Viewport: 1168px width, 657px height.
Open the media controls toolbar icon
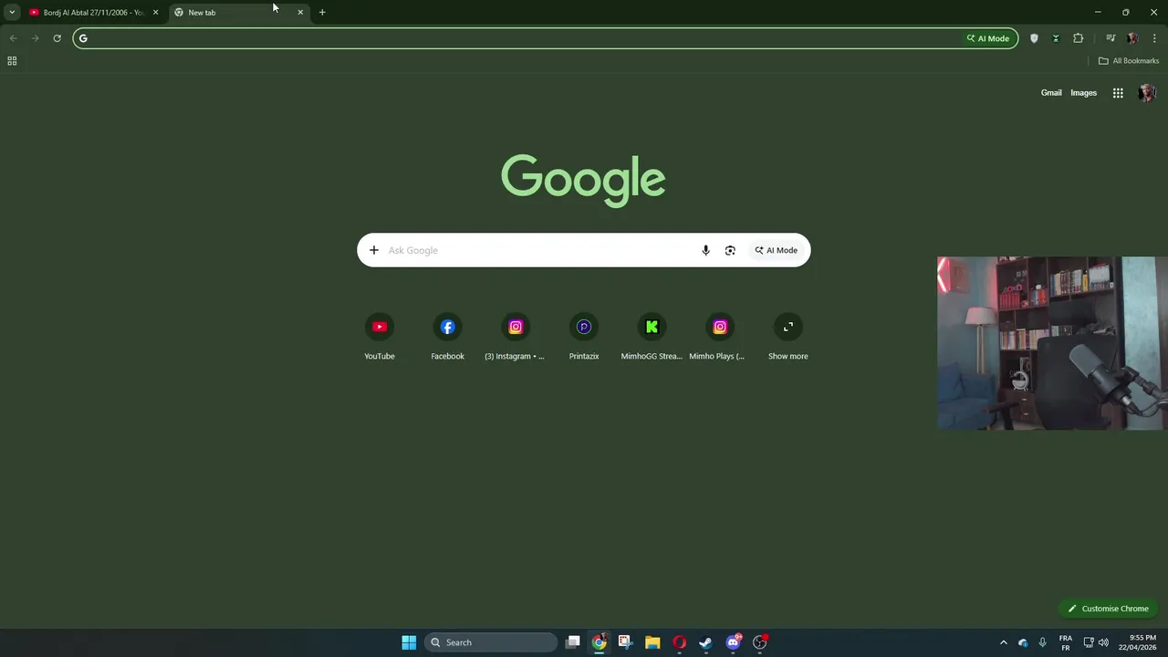coord(1111,38)
